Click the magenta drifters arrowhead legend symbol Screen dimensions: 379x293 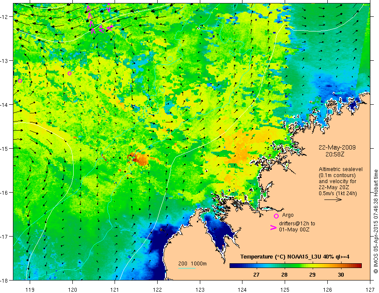point(273,228)
